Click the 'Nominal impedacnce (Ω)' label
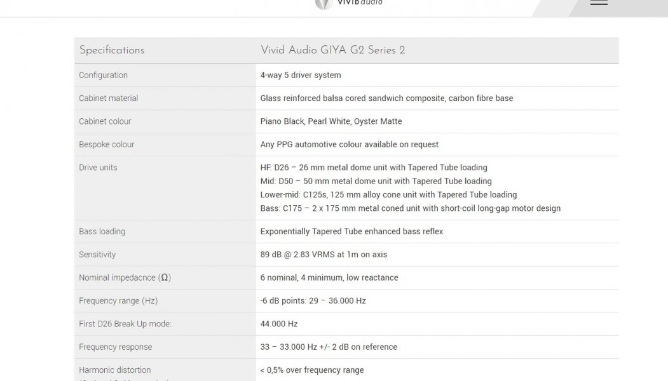The image size is (668, 381). tap(125, 277)
